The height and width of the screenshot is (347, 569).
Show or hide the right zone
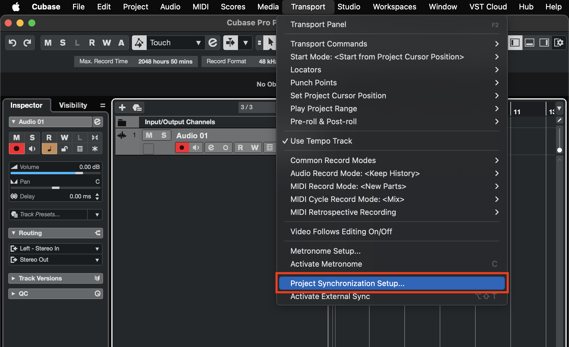[x=544, y=43]
